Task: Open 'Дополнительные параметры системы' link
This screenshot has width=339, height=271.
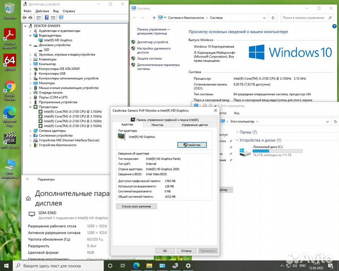Action: [158, 67]
